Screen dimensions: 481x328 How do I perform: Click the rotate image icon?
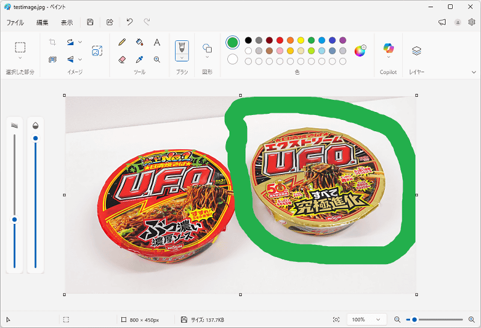click(70, 42)
